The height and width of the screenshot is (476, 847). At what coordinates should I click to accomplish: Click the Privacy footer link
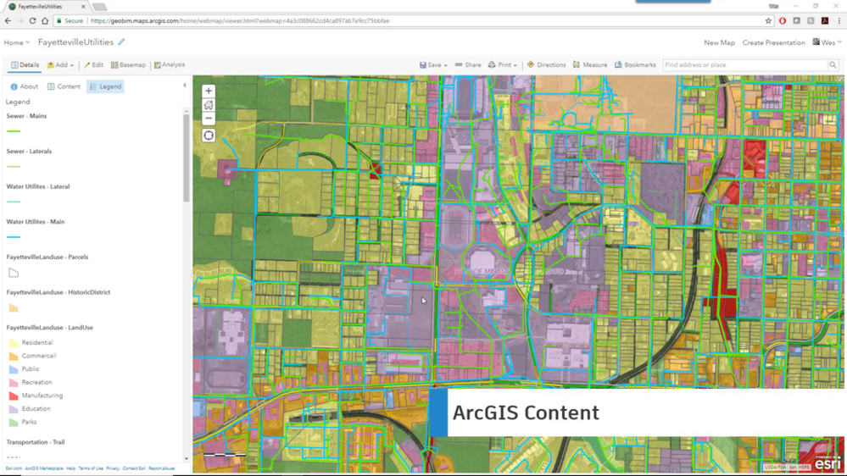pos(113,468)
